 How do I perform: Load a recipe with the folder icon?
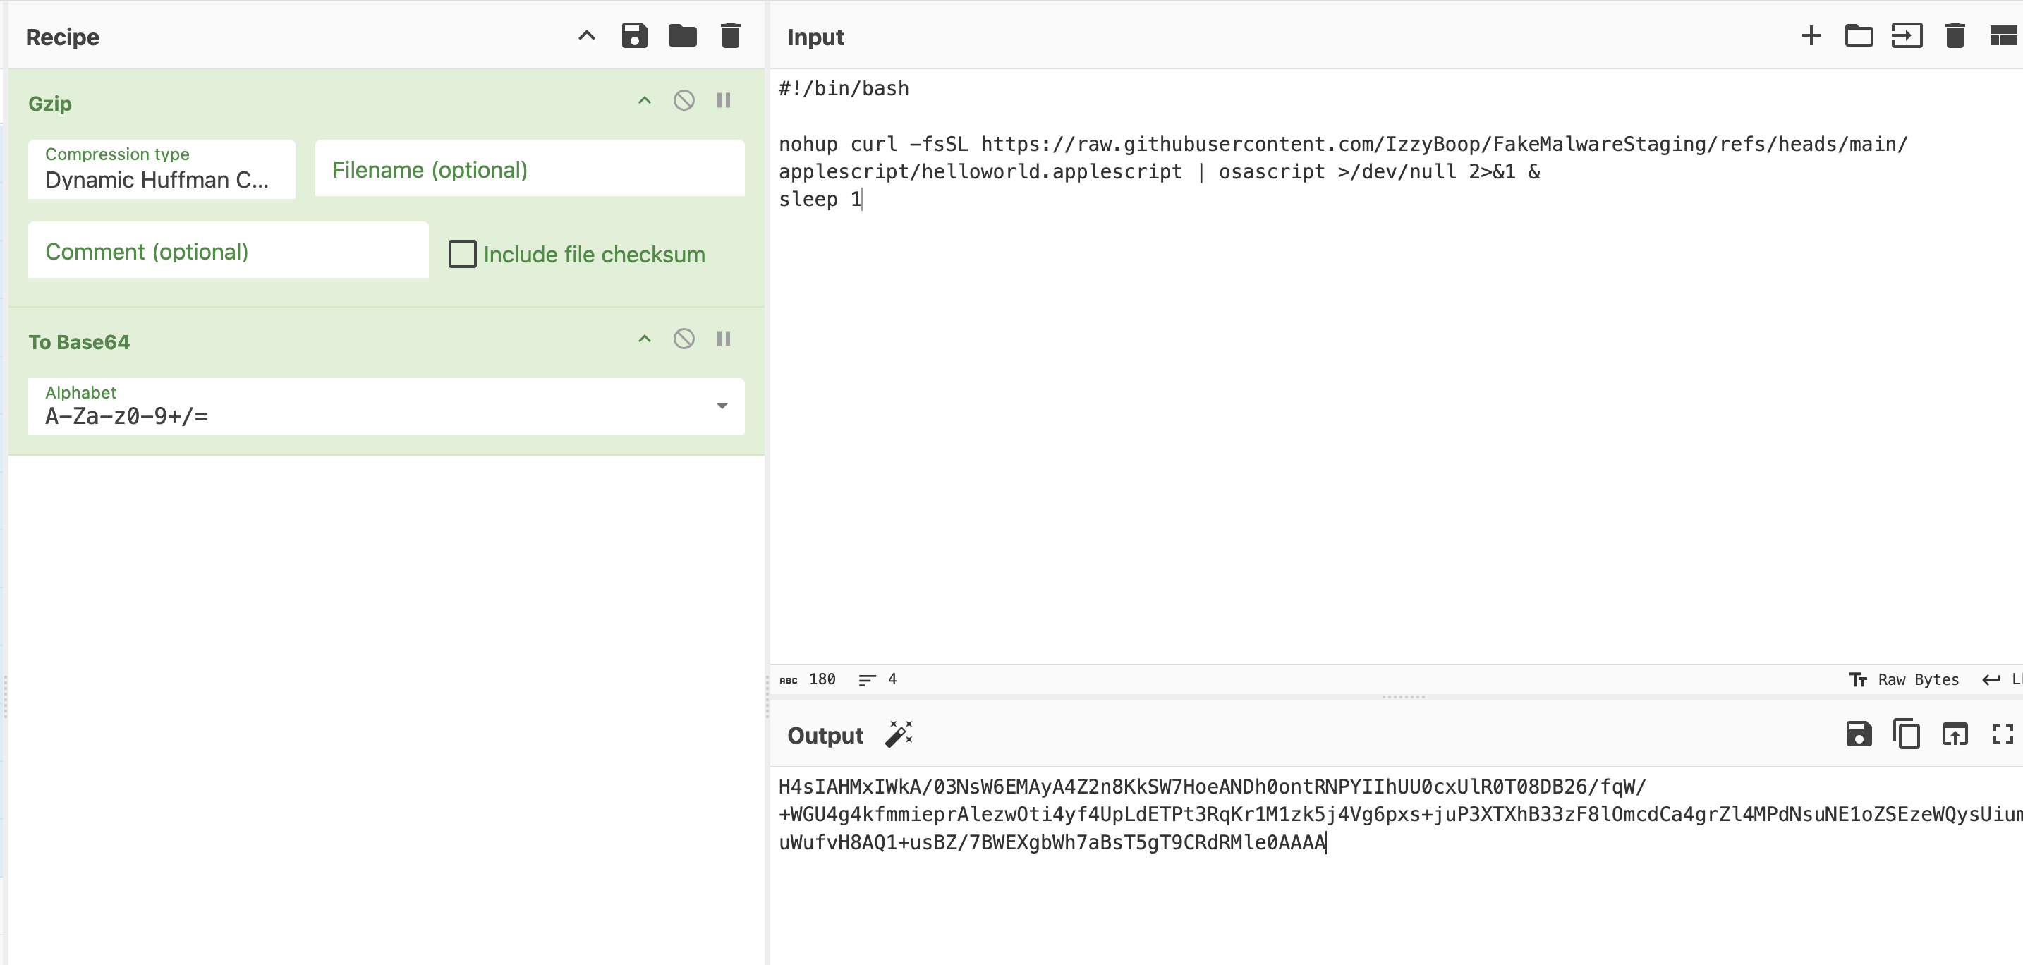[681, 36]
